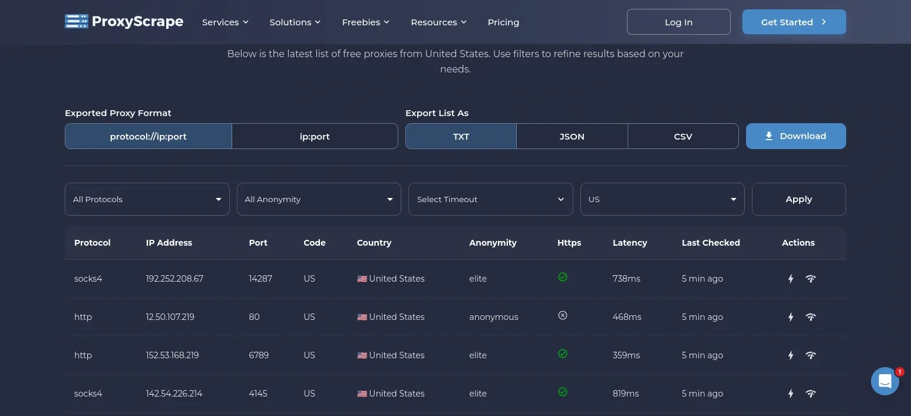911x416 pixels.
Task: Expand the Services menu
Action: click(225, 22)
